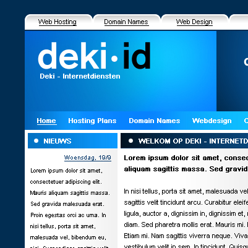Image resolution: width=248 pixels, height=248 pixels.
Task: Open the Domain Names top tab
Action: (126, 22)
